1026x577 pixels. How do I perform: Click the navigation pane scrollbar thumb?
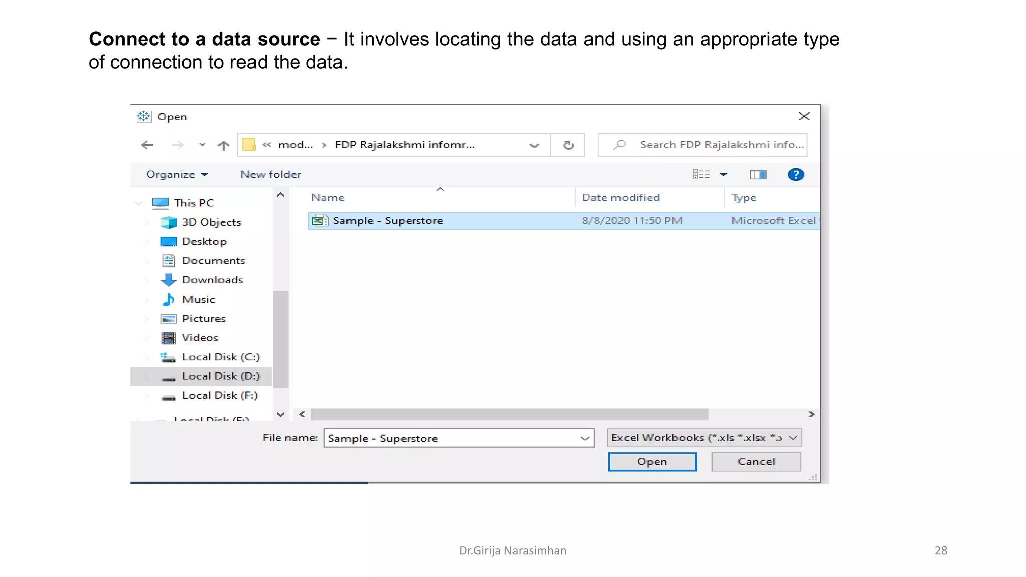click(x=281, y=340)
